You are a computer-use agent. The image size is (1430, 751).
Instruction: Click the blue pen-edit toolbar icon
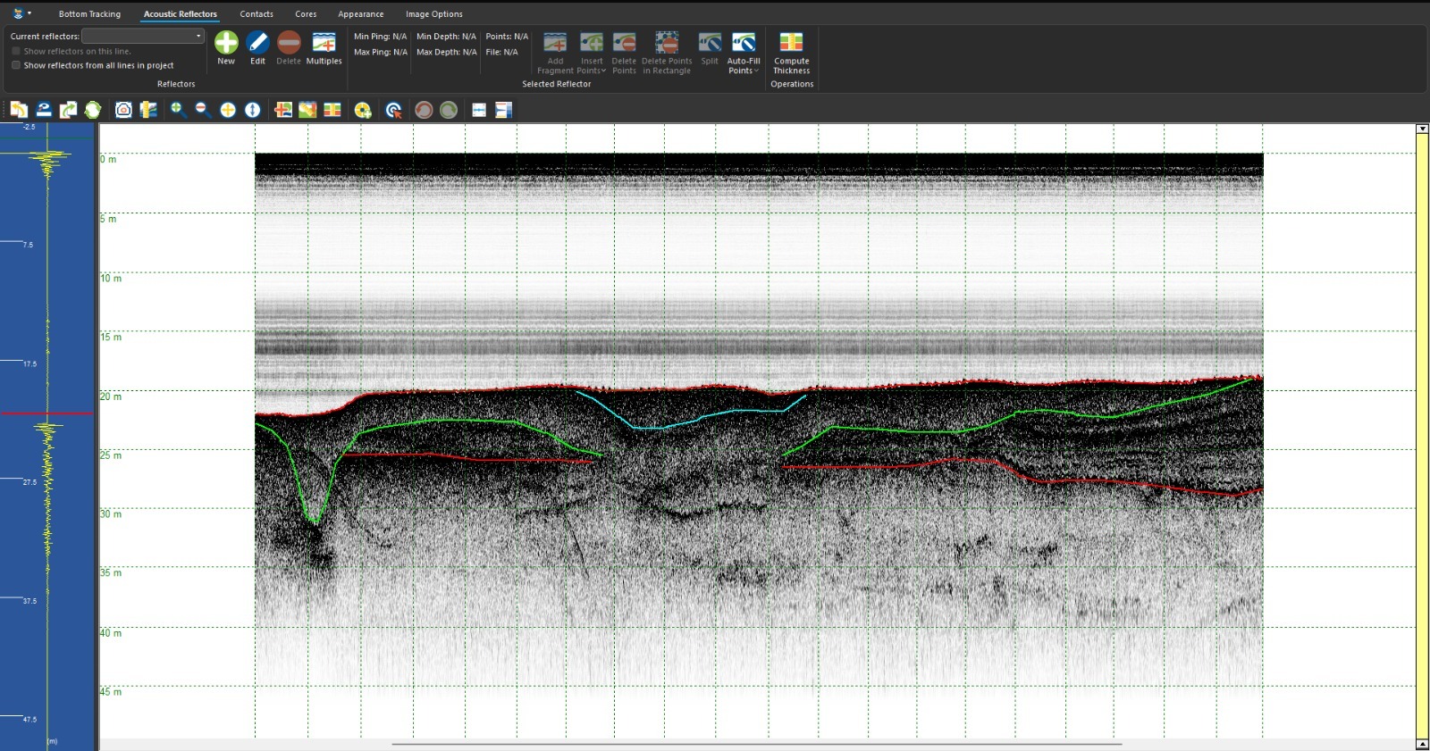[43, 110]
